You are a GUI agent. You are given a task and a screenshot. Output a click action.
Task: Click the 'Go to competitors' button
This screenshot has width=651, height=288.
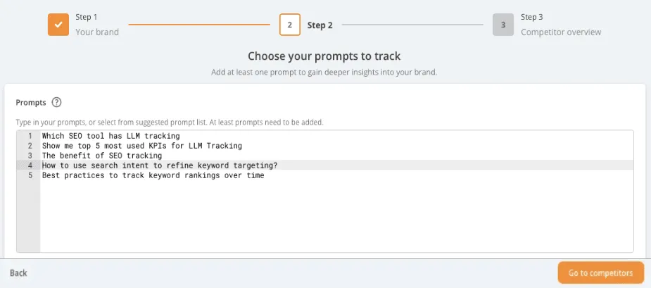pyautogui.click(x=600, y=273)
